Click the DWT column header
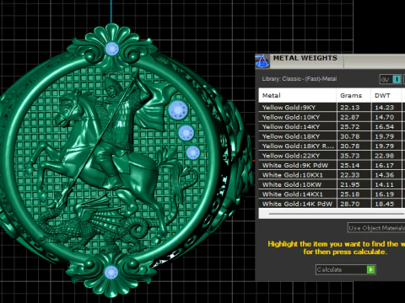Image resolution: width=405 pixels, height=303 pixels. [x=386, y=95]
